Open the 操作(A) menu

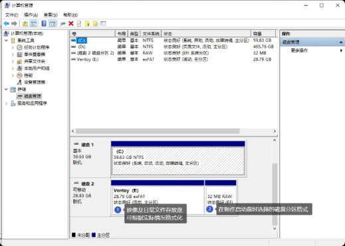(31, 15)
